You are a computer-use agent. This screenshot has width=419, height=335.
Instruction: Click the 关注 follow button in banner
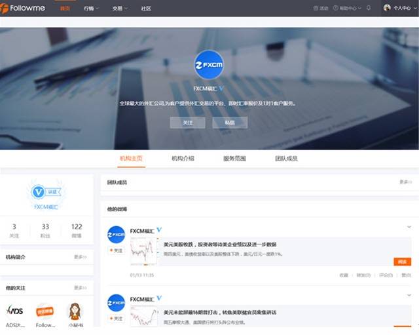[188, 123]
